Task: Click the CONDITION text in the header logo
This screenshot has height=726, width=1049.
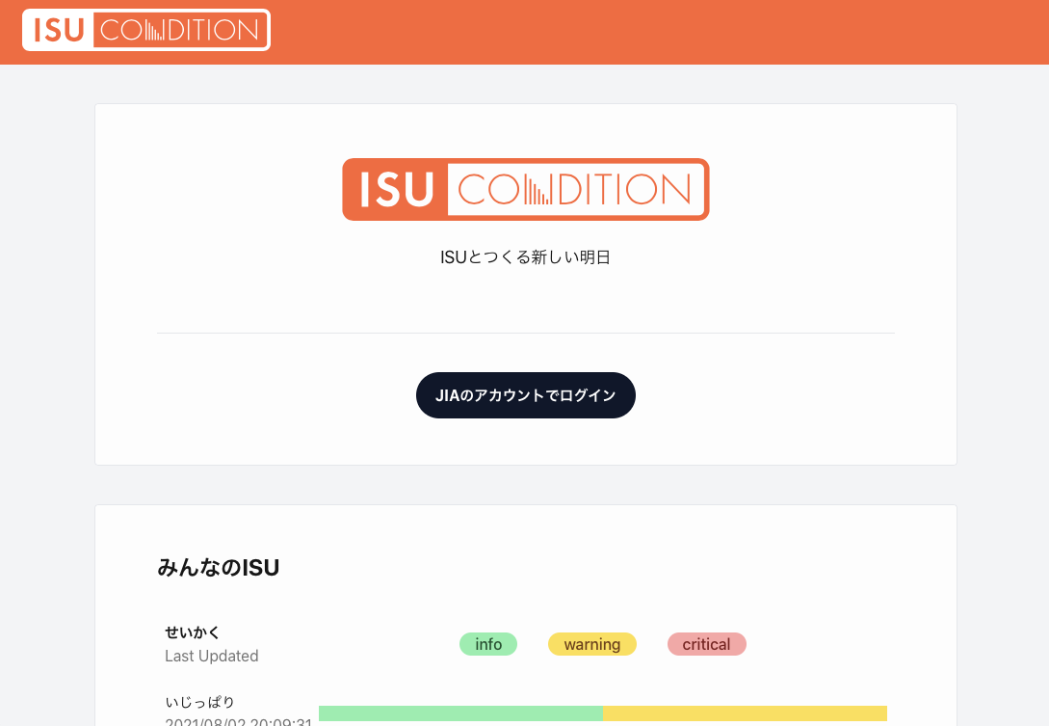Action: point(179,30)
